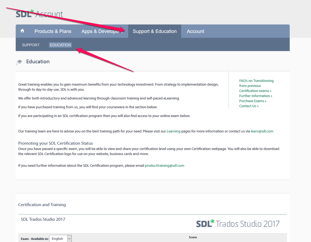Image resolution: width=311 pixels, height=242 pixels.
Task: Click the graduation cap Education icon
Action: coord(19,62)
